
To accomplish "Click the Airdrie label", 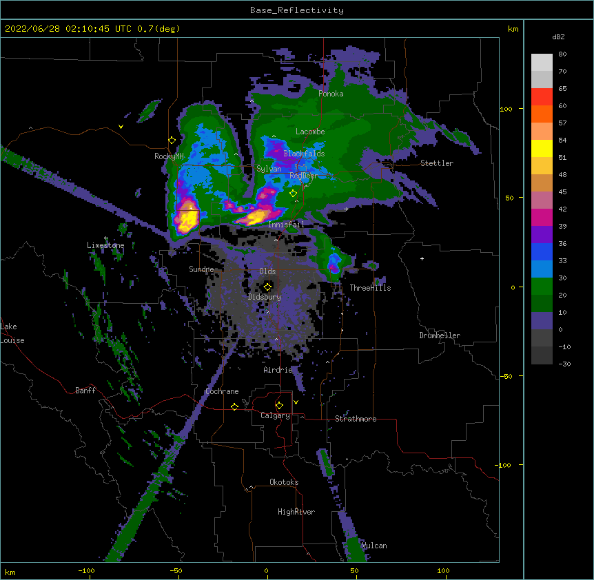I will coord(278,370).
